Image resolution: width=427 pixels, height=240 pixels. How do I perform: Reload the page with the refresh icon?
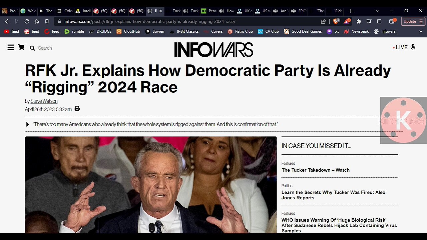coord(27,21)
